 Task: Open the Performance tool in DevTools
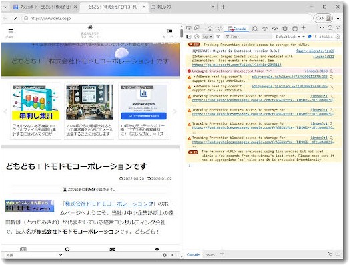[275, 29]
